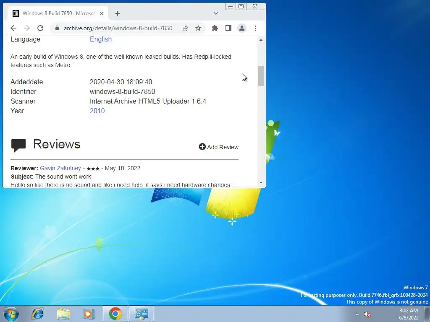Screen dimensions: 430x322
Task: Close the Windows 8 Build 7850 tab
Action: coord(102,13)
